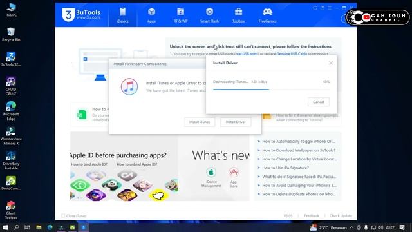Click Check Update link

[341, 216]
